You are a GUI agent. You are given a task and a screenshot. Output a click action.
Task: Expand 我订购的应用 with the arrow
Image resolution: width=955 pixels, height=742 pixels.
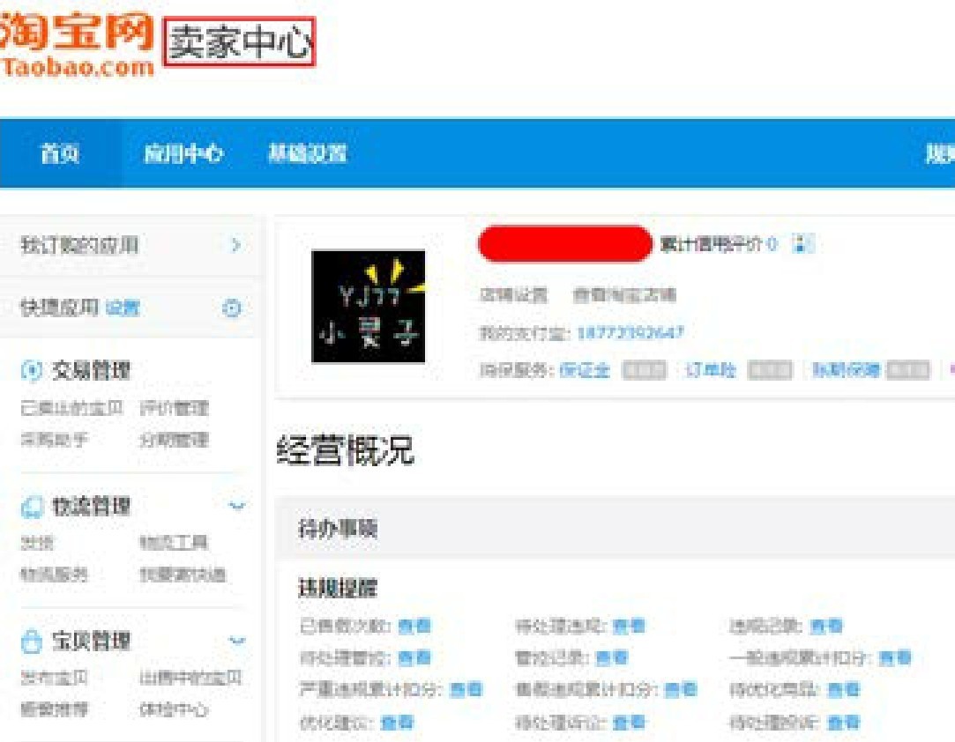235,245
